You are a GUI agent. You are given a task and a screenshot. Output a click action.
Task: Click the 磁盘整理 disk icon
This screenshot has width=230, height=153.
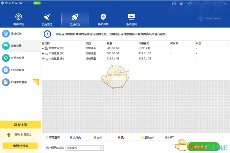pyautogui.click(x=6, y=46)
